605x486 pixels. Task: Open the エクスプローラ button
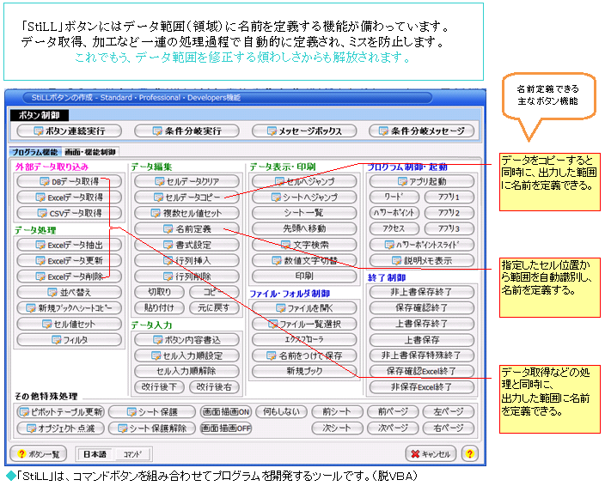(x=304, y=340)
